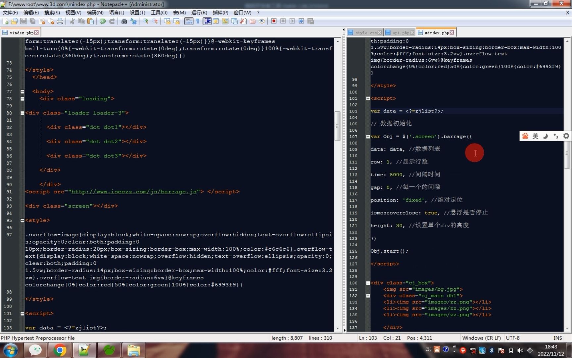Open the 搜索(S) menu
Image resolution: width=572 pixels, height=358 pixels.
click(x=52, y=13)
